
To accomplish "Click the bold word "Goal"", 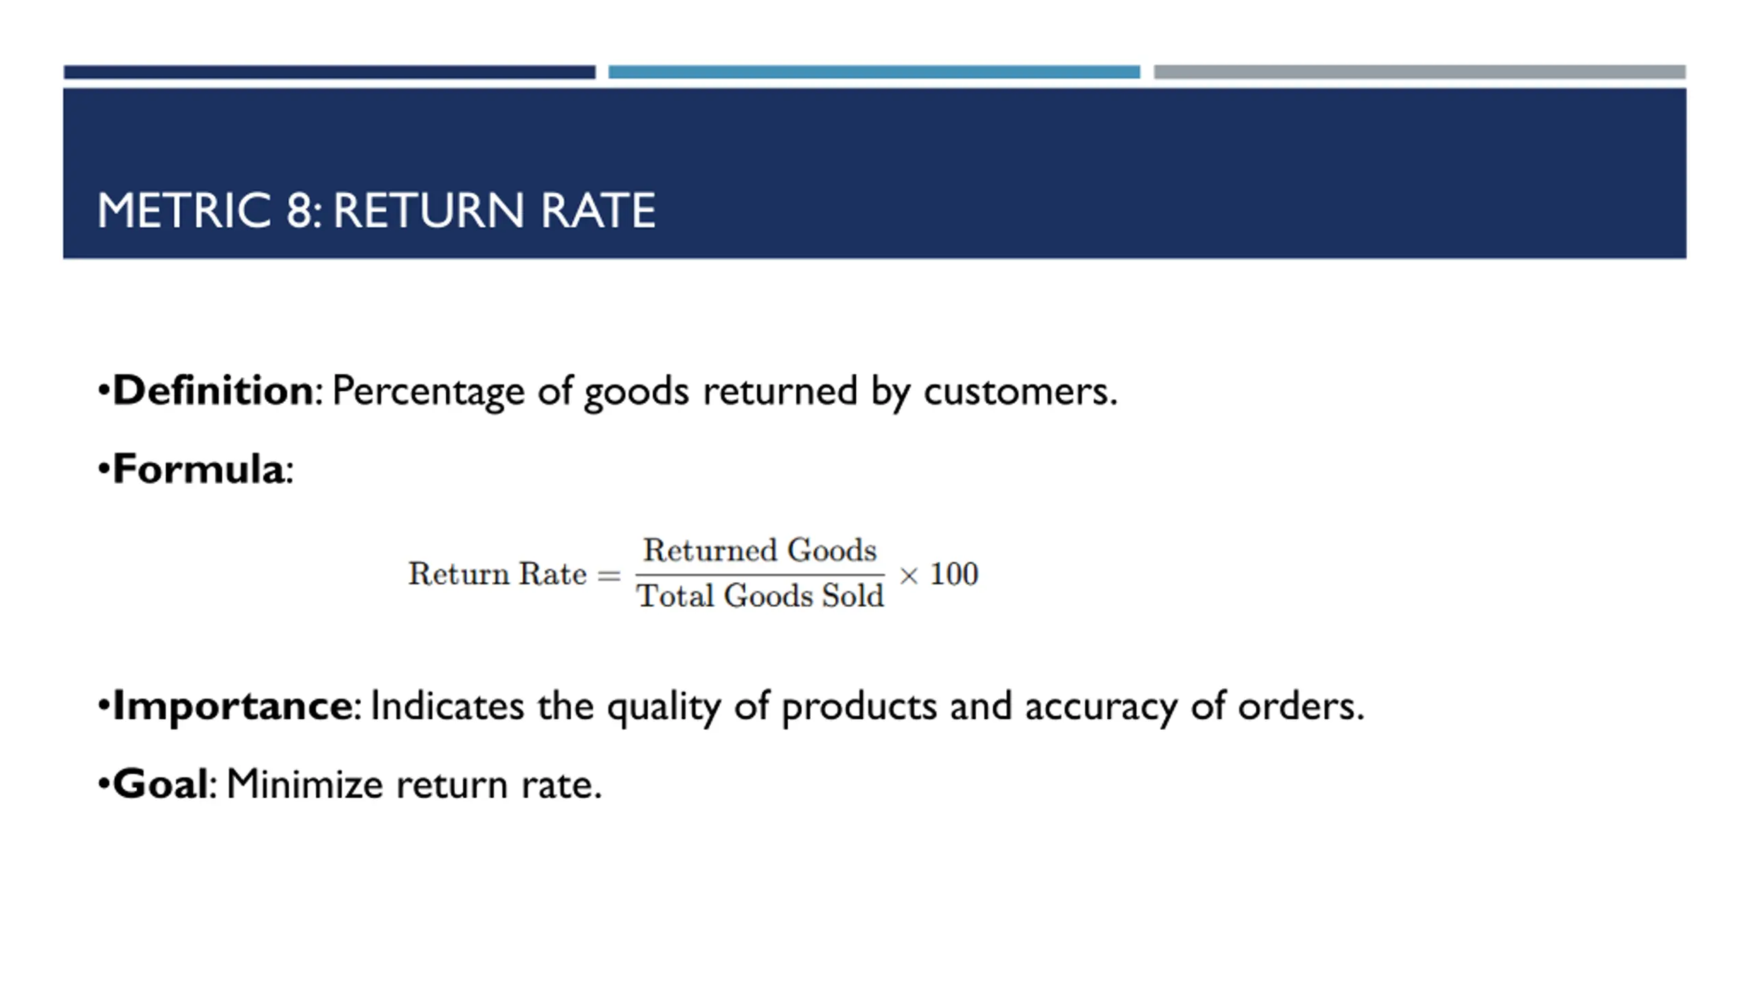I will click(x=159, y=784).
